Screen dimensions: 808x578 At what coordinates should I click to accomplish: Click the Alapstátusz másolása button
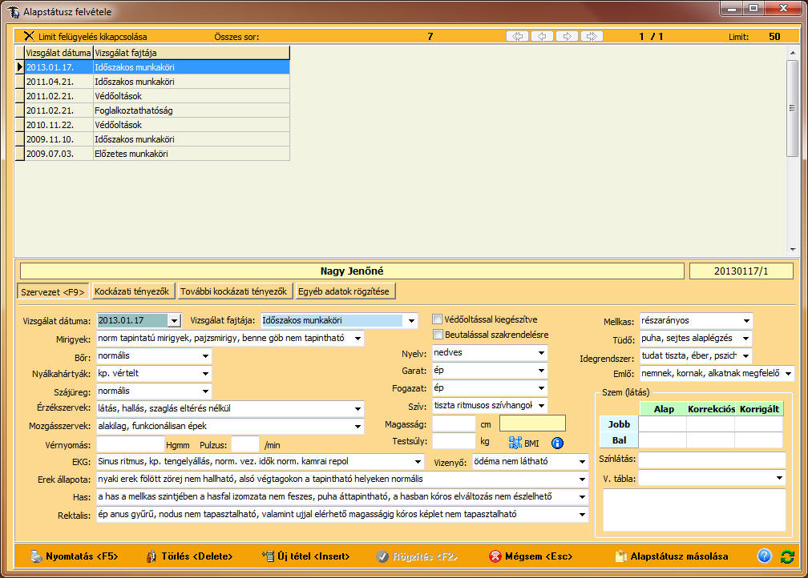click(672, 556)
